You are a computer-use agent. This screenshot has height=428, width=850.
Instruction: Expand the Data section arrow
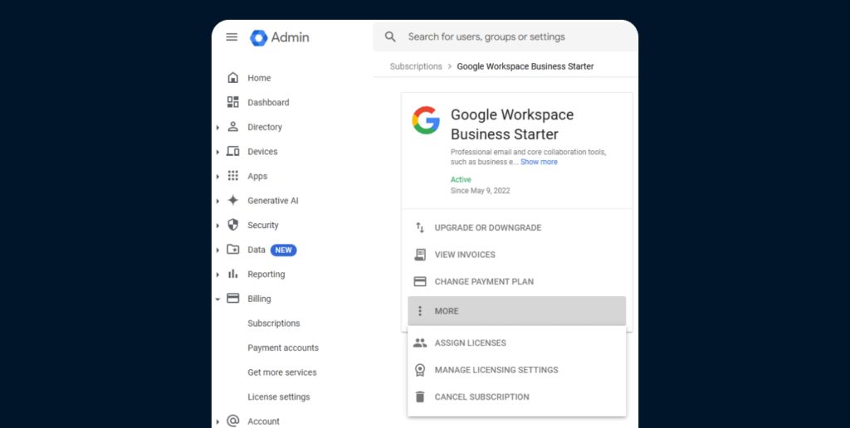coord(218,250)
